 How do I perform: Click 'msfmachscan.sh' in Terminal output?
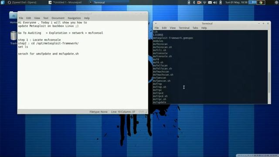(x=163, y=75)
